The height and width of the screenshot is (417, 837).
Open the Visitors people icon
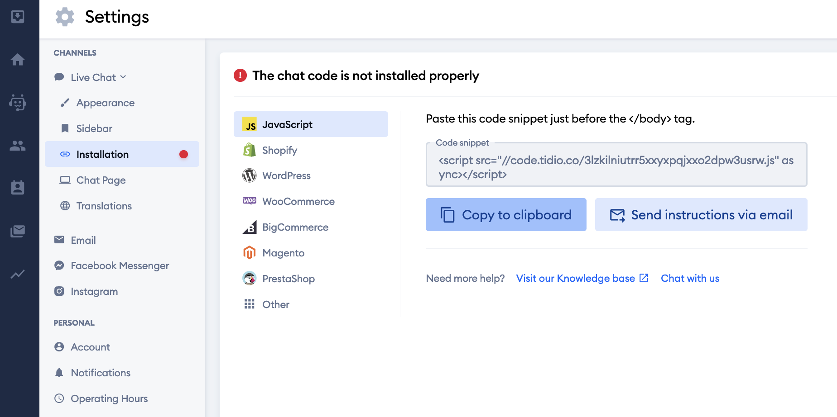[18, 145]
